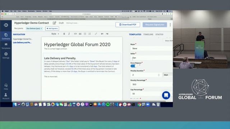Toggle the Force Majeure switch
The height and width of the screenshot is (129, 230).
(133, 66)
